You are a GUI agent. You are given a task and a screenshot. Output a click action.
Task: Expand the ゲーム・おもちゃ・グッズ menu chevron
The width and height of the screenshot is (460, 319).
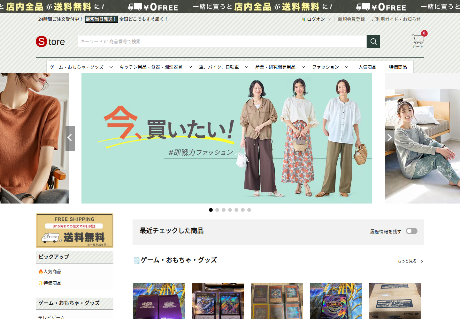pos(111,67)
